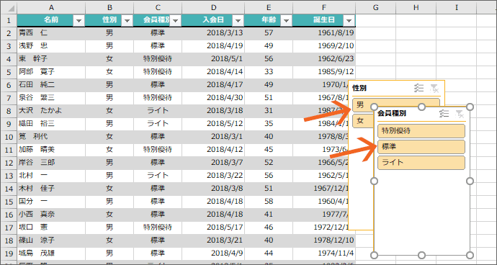
Task: Click the 2018/3/13 entry date cell
Action: coord(213,33)
